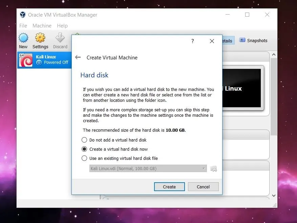Switch to the Snapshots tab
The width and height of the screenshot is (297, 223).
[x=253, y=40]
